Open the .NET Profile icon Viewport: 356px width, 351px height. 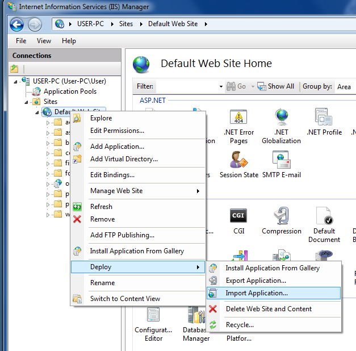(x=324, y=119)
